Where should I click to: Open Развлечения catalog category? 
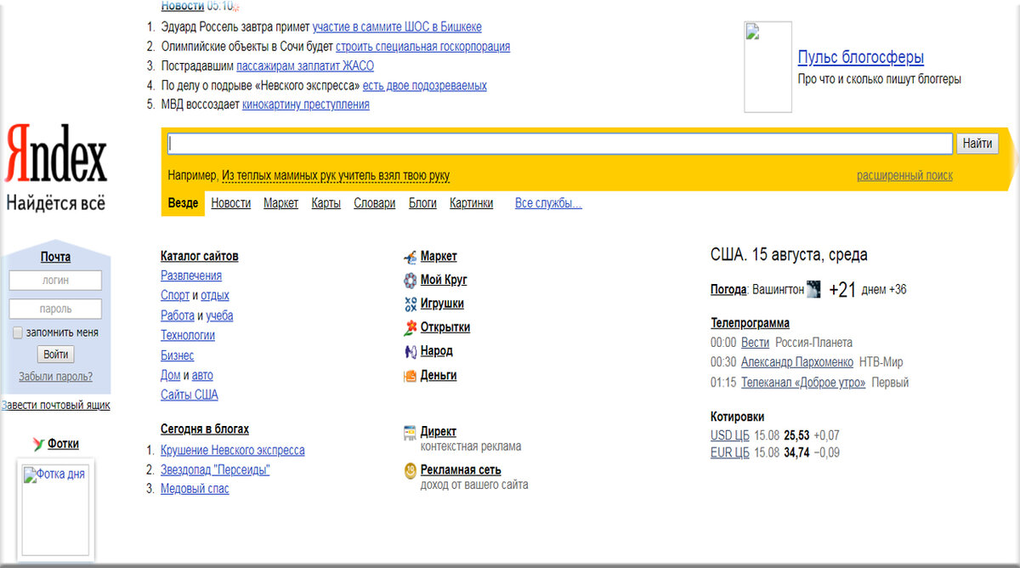[x=191, y=275]
